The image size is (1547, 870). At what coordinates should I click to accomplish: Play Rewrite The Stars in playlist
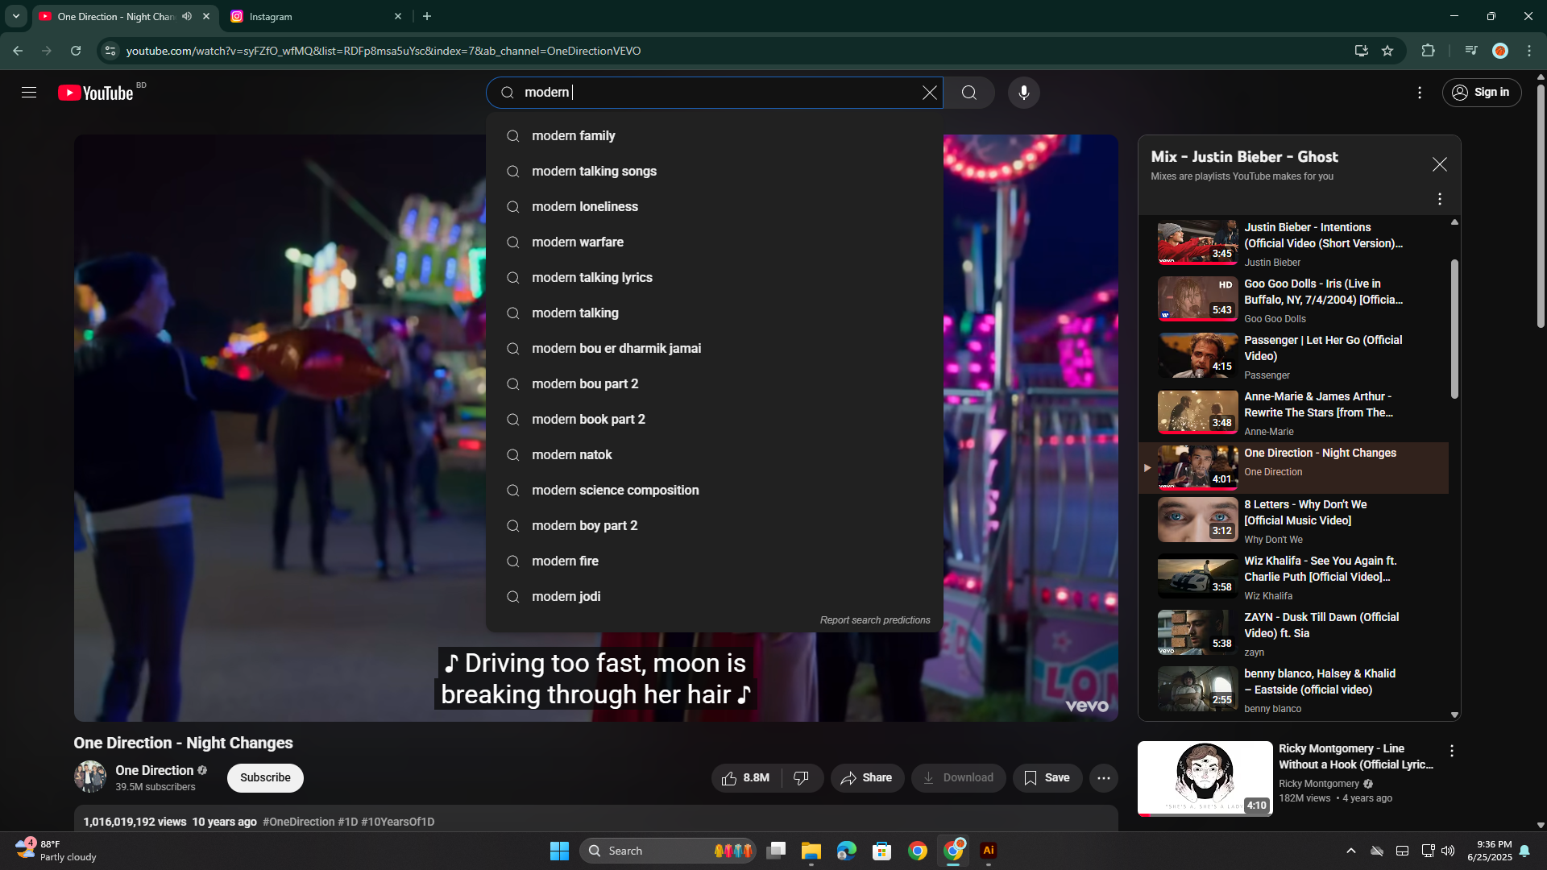(1293, 412)
